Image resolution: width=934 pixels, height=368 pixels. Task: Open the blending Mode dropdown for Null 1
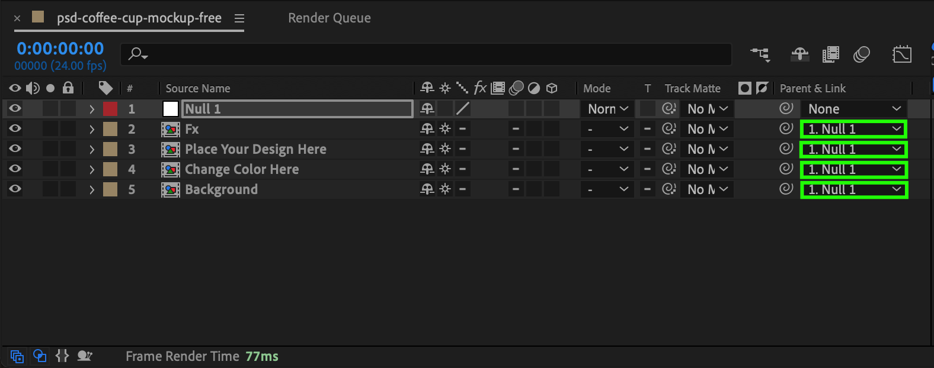pyautogui.click(x=607, y=109)
